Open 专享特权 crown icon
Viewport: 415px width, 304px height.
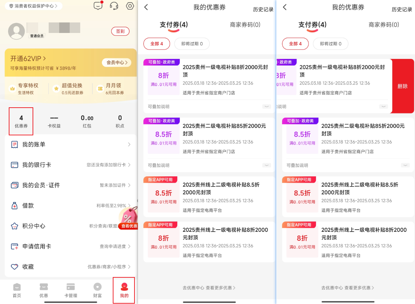[x=13, y=88]
